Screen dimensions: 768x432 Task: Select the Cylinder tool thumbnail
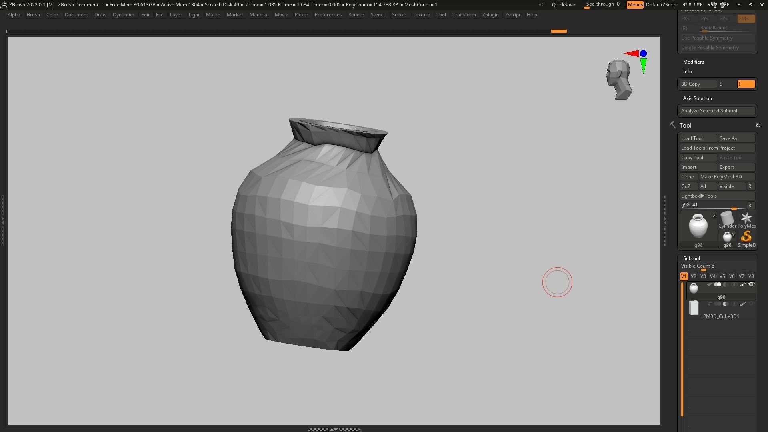[x=727, y=220]
